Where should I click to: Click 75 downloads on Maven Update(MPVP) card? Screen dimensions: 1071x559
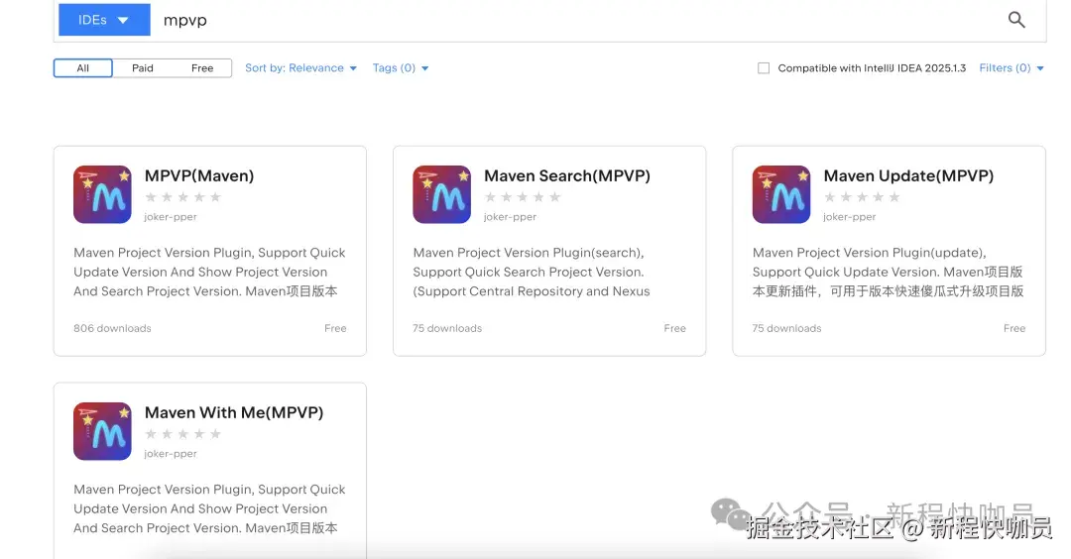[x=786, y=328]
